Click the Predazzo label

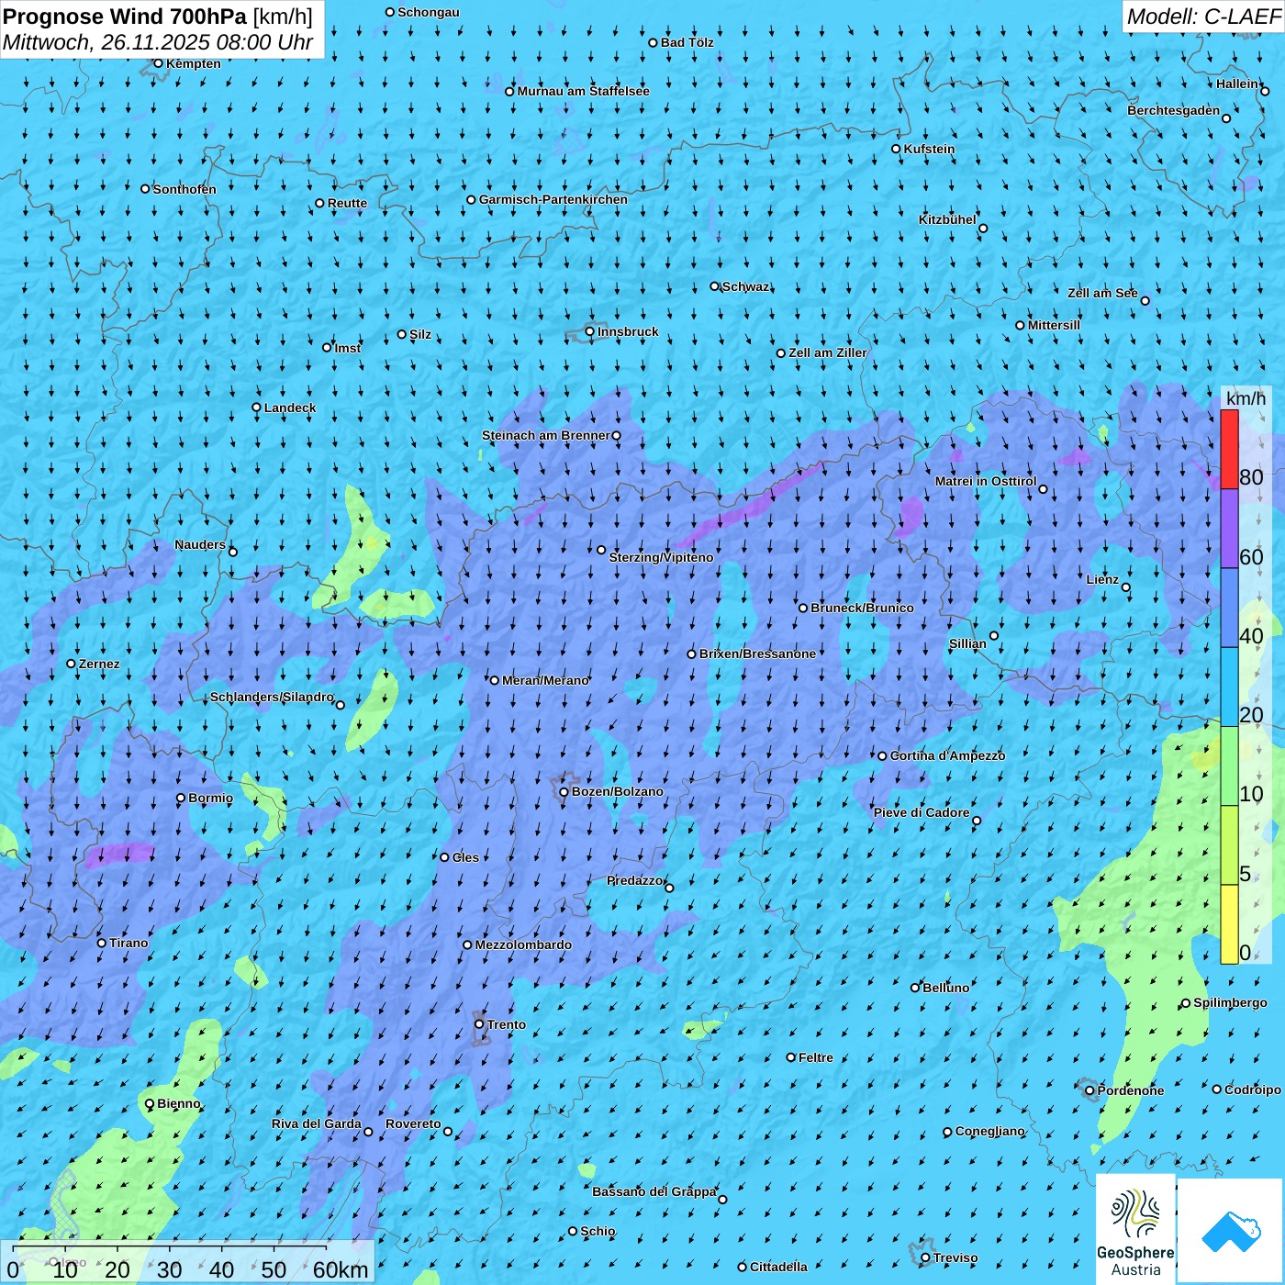(634, 880)
